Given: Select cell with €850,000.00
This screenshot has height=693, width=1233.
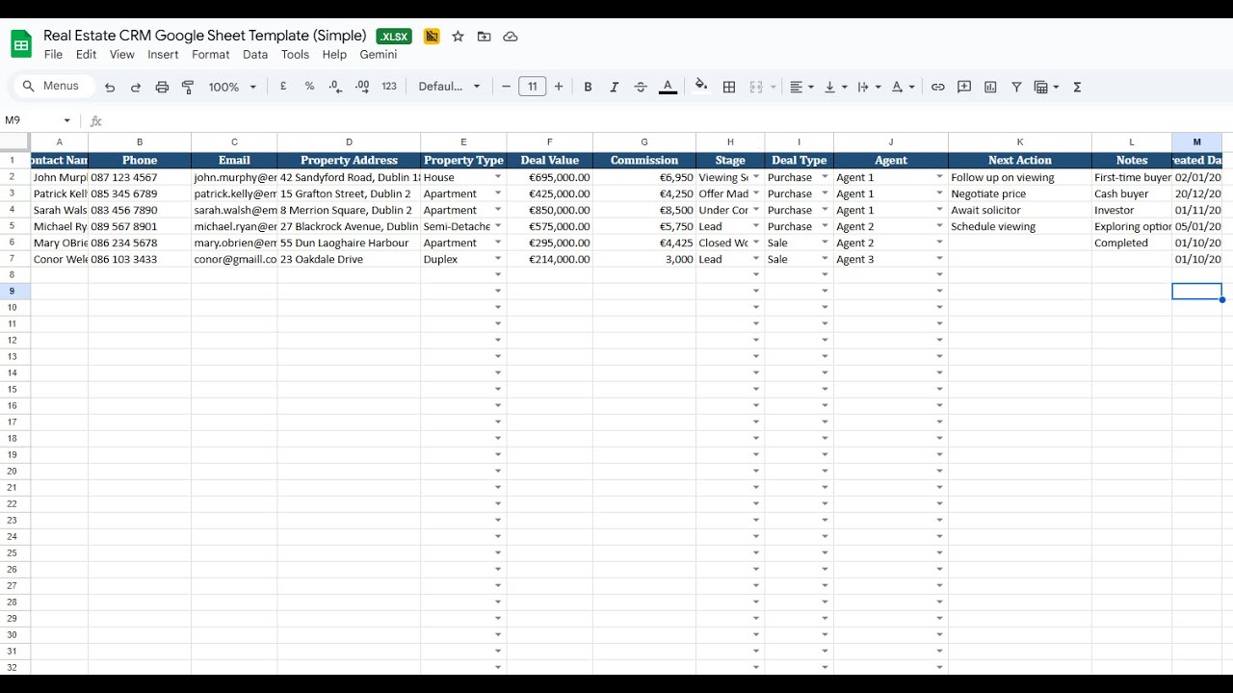Looking at the screenshot, I should click(x=550, y=210).
